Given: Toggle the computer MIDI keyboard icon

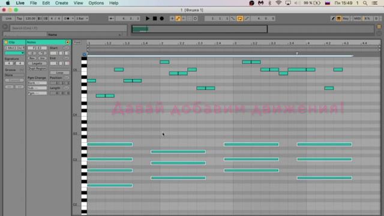Looking at the screenshot, I should click(338, 19).
